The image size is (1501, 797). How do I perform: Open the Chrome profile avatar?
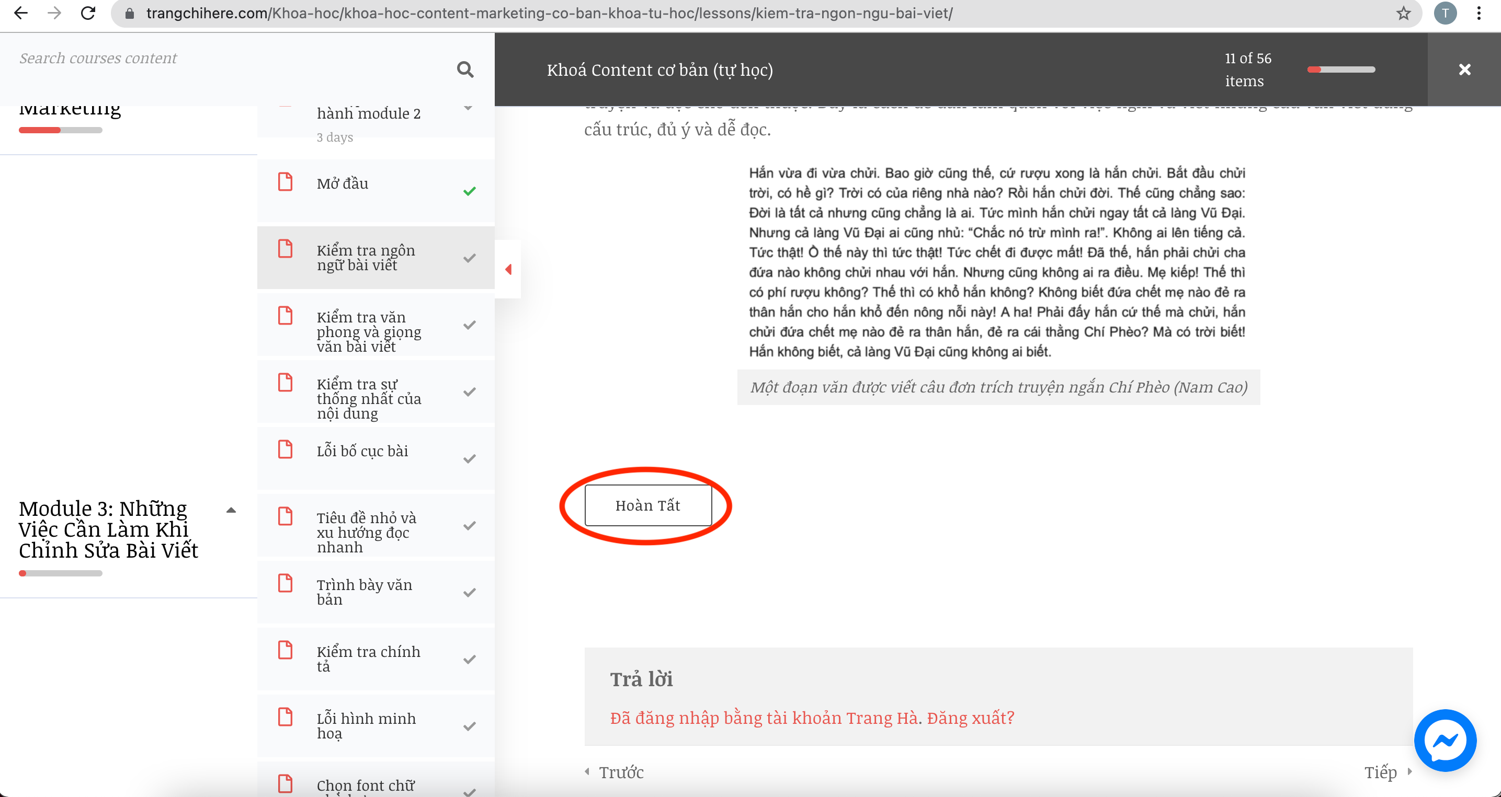[x=1445, y=13]
